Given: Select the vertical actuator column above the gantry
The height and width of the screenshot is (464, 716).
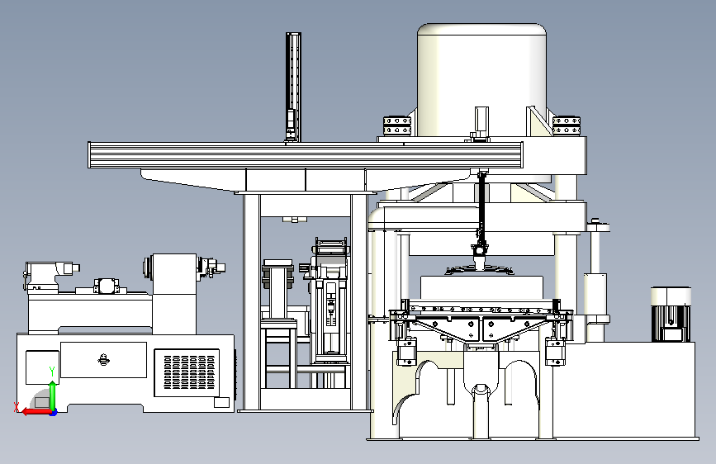Looking at the screenshot, I should 293,87.
